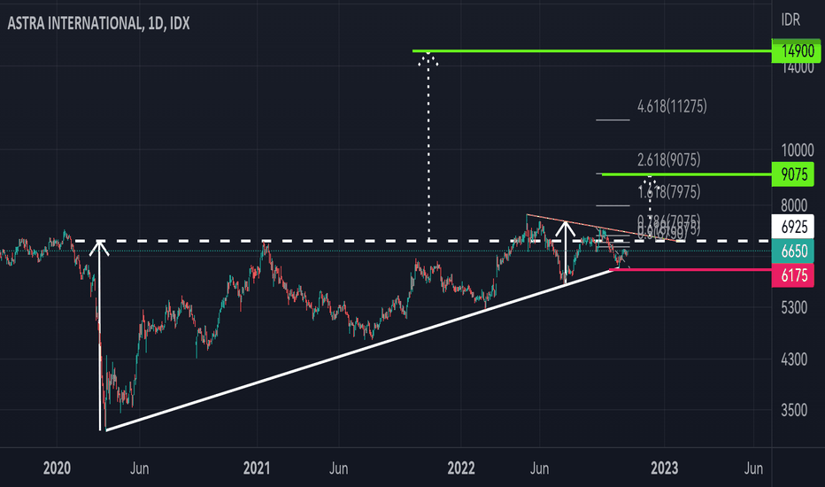Click the teal 6650 current price label
The width and height of the screenshot is (825, 487).
click(792, 251)
